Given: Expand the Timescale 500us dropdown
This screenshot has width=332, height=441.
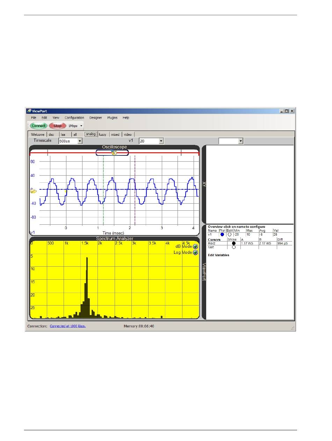Looking at the screenshot, I should (80, 141).
